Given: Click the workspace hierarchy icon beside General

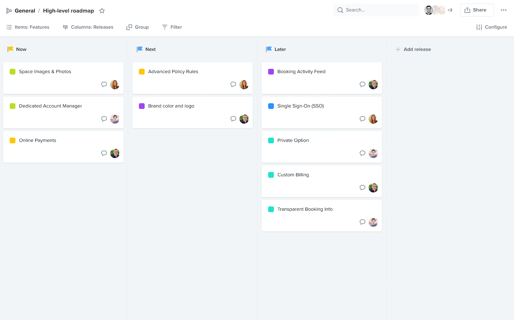Looking at the screenshot, I should pos(9,11).
